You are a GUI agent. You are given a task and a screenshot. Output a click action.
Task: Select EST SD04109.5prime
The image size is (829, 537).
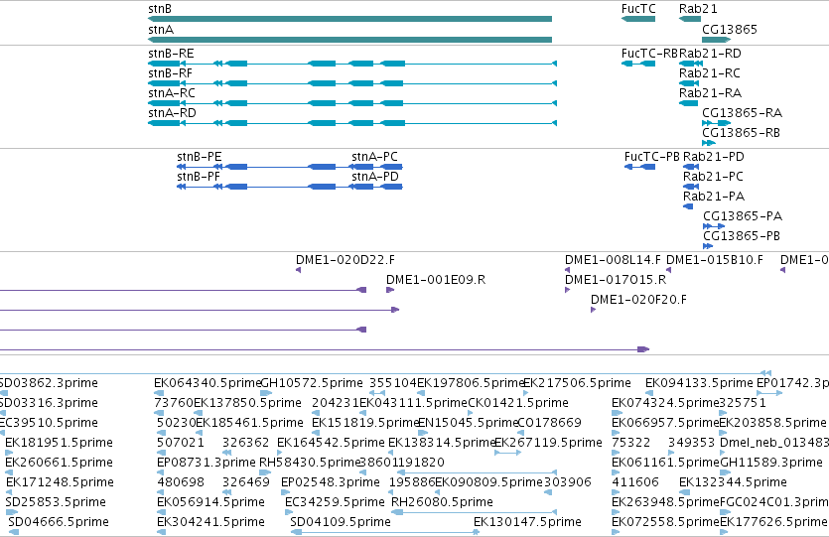click(x=341, y=522)
